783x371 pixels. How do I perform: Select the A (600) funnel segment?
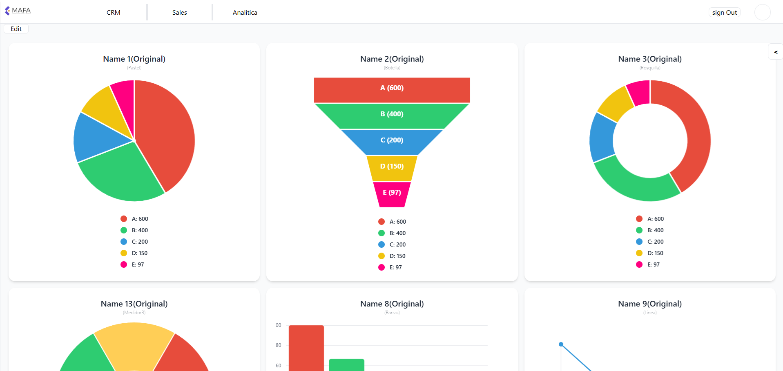(392, 90)
